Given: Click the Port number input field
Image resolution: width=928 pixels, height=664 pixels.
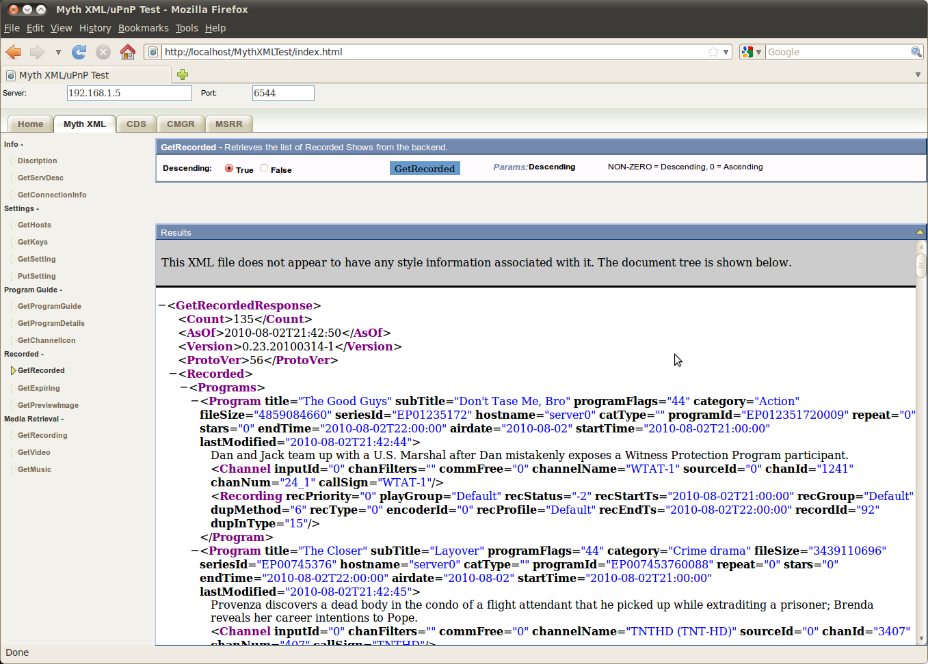Looking at the screenshot, I should click(283, 93).
